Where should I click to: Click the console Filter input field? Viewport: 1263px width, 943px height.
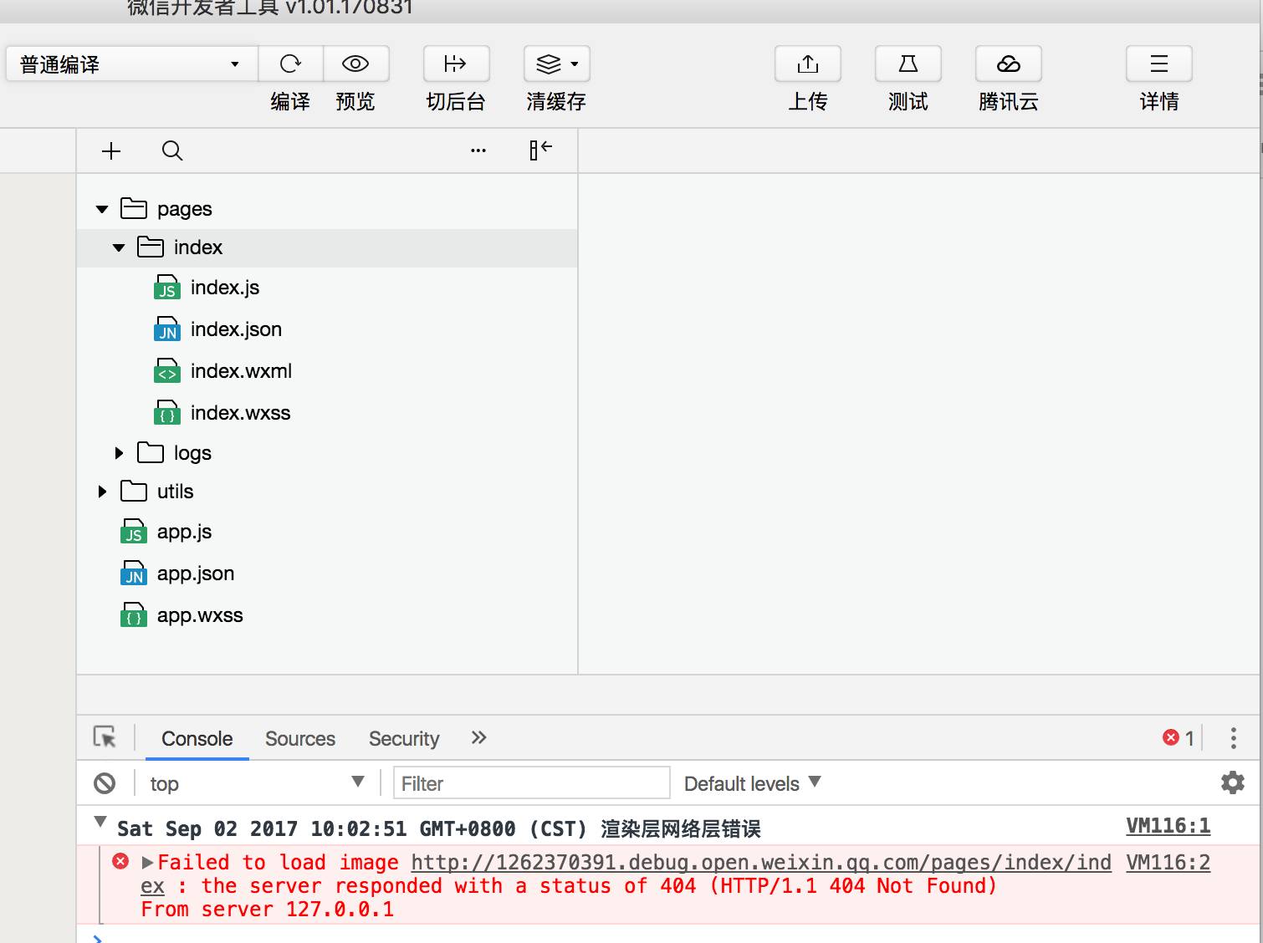click(531, 783)
